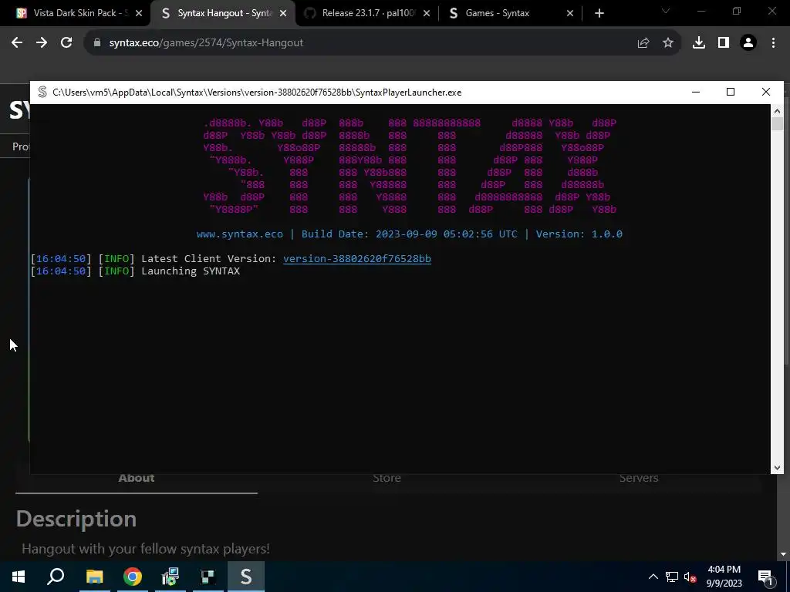Viewport: 790px width, 592px height.
Task: Select the Servers tab on game page
Action: (639, 478)
